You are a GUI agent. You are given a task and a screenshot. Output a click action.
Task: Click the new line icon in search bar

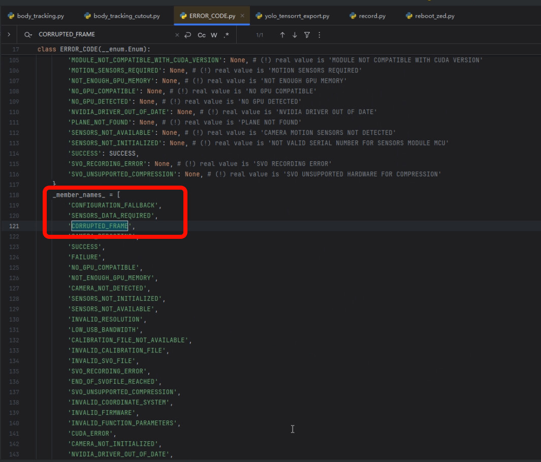coord(187,35)
